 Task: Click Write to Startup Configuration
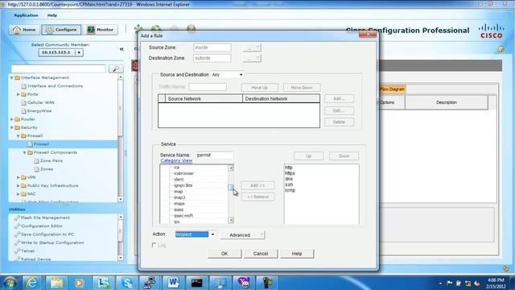[x=52, y=242]
